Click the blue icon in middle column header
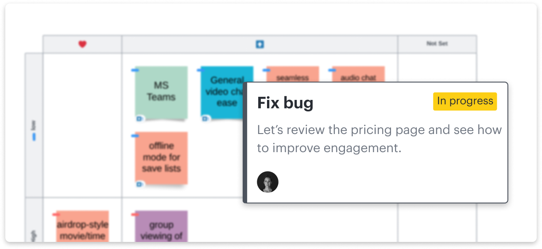Viewport: 542px width, 249px height. tap(260, 44)
